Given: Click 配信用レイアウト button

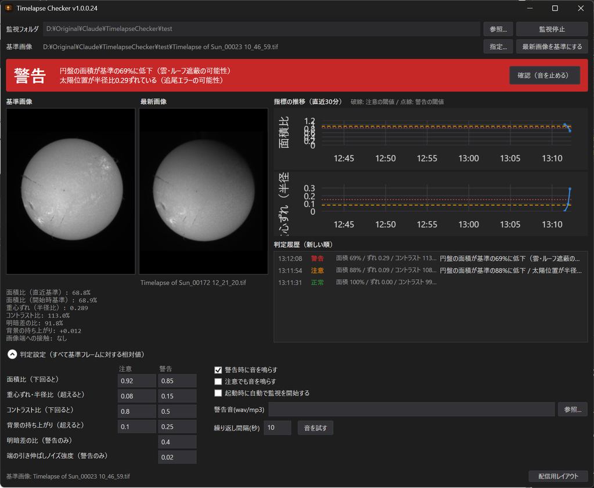Looking at the screenshot, I should 558,476.
